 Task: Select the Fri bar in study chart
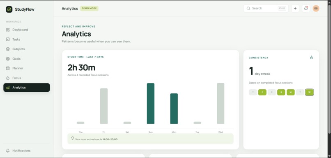[x=104, y=106]
